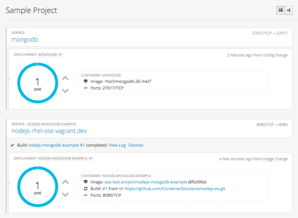This screenshot has width=298, height=218.
Task: Click the image commit hash (8fbd96e)
Action: [197, 182]
